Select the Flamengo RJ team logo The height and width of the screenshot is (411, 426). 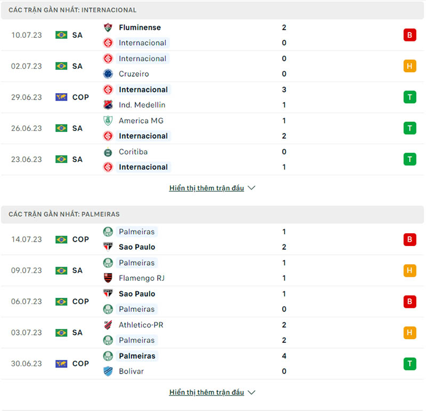point(108,278)
